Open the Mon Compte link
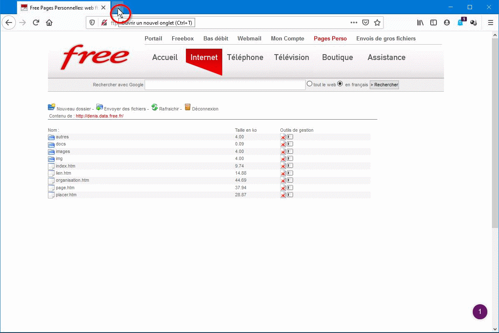 click(x=287, y=38)
